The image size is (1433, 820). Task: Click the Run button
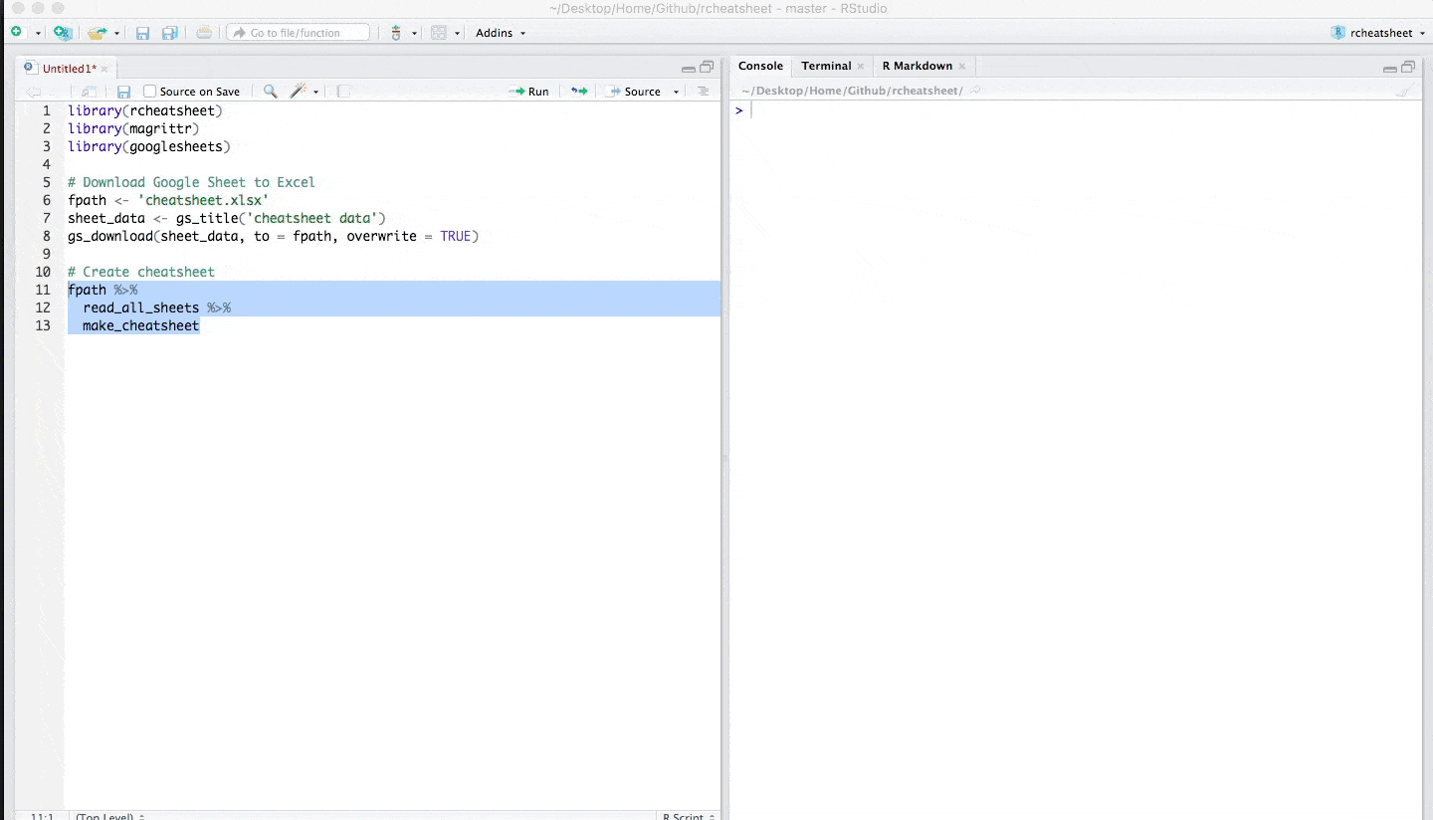click(529, 92)
